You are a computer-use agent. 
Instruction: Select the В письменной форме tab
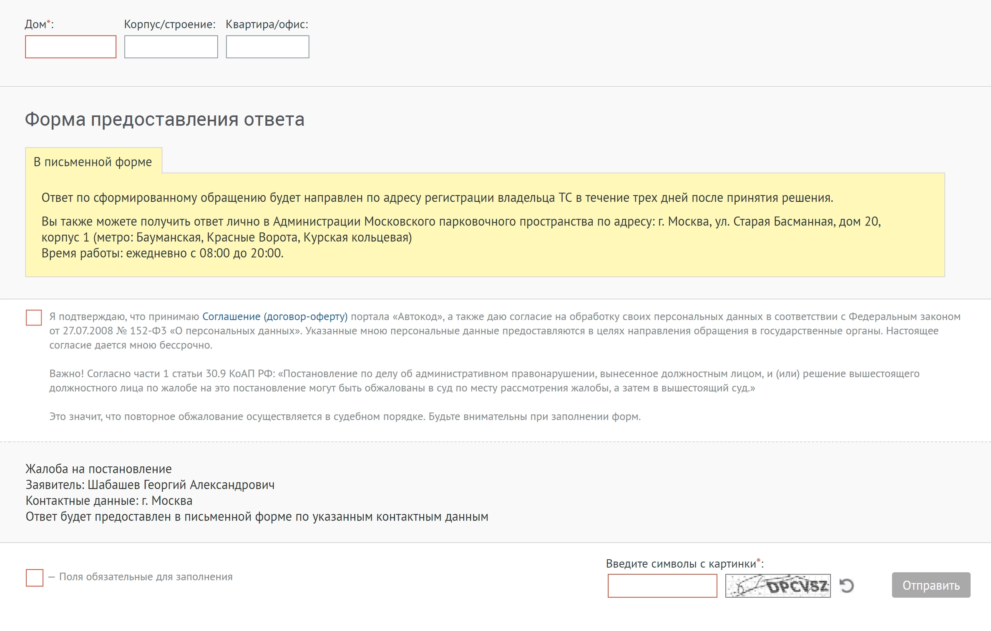[93, 161]
